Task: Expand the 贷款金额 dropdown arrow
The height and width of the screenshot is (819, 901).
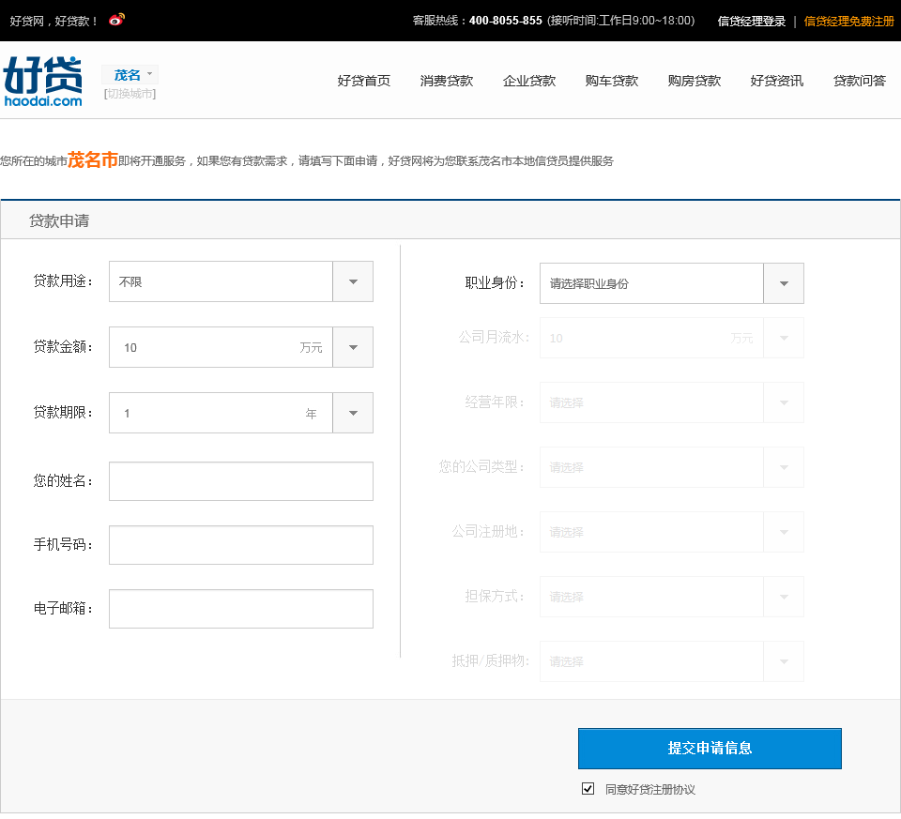Action: [x=353, y=347]
